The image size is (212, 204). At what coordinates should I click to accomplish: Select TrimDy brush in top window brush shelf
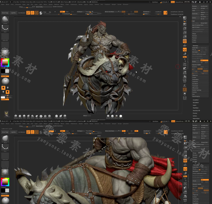pos(57,116)
